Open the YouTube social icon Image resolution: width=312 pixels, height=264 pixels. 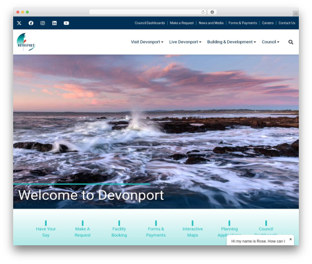(66, 23)
